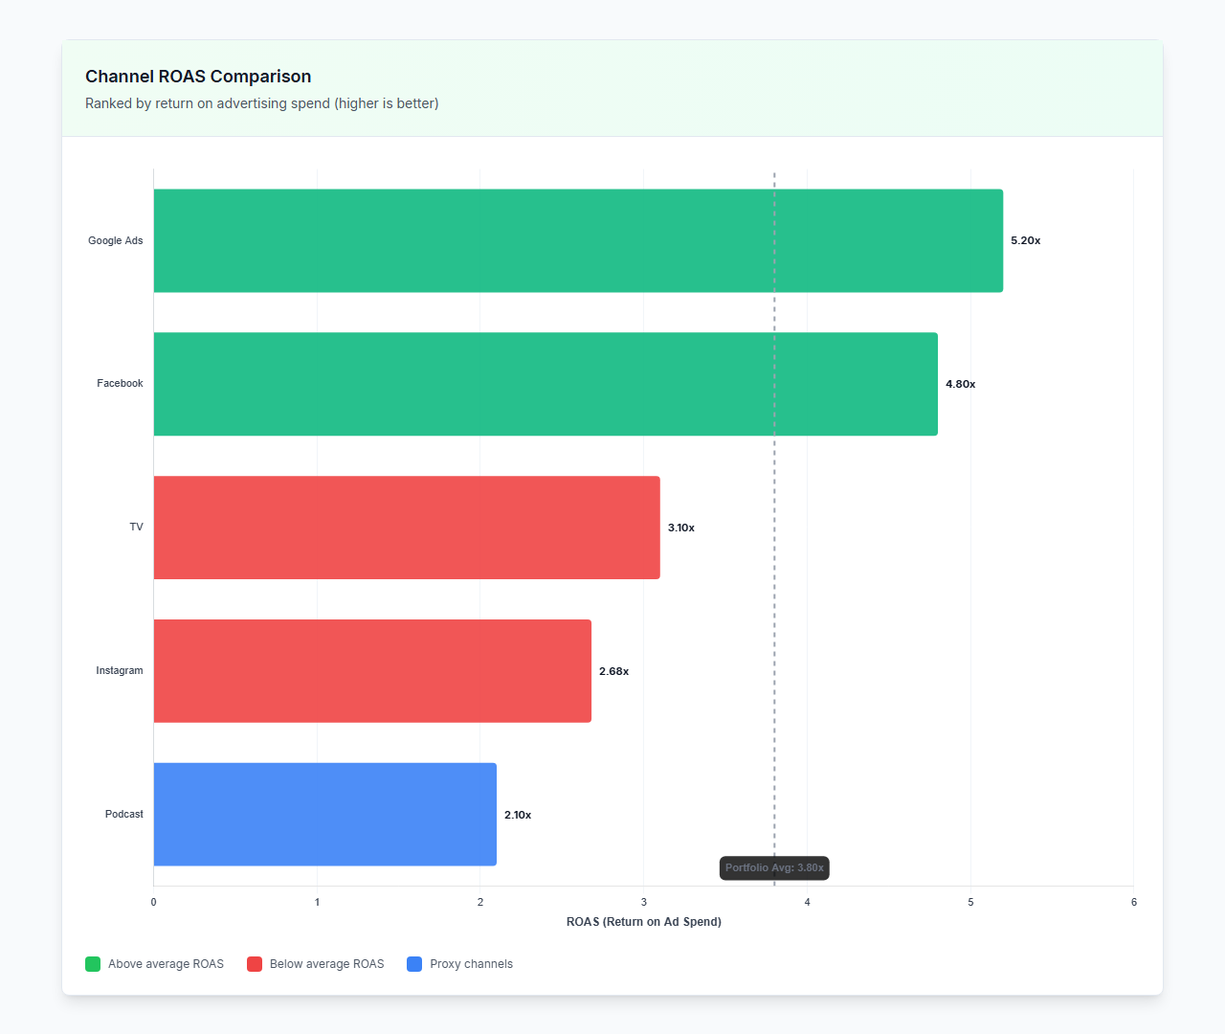
Task: Click the red TV bar
Action: click(407, 528)
